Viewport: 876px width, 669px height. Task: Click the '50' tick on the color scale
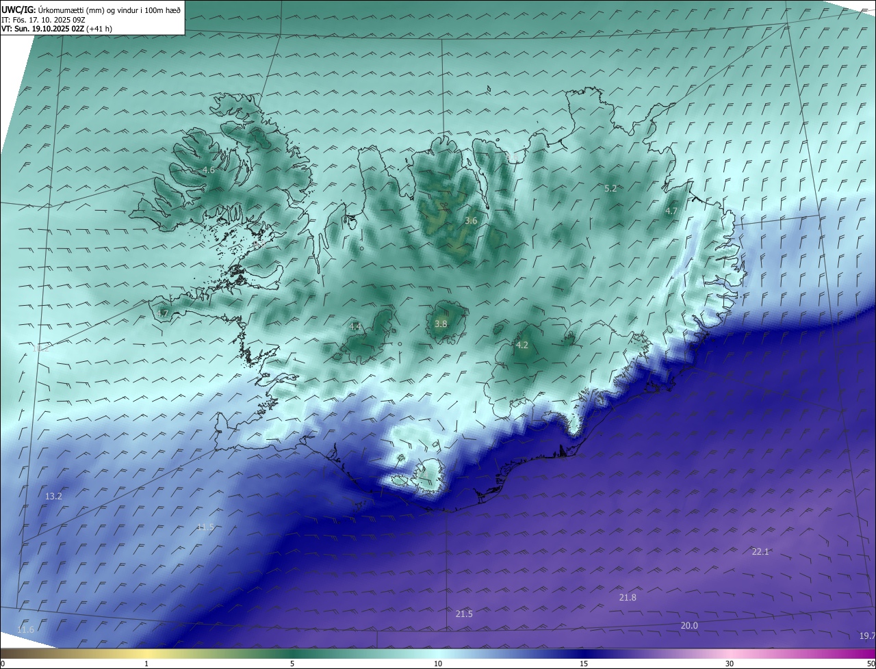(x=871, y=664)
